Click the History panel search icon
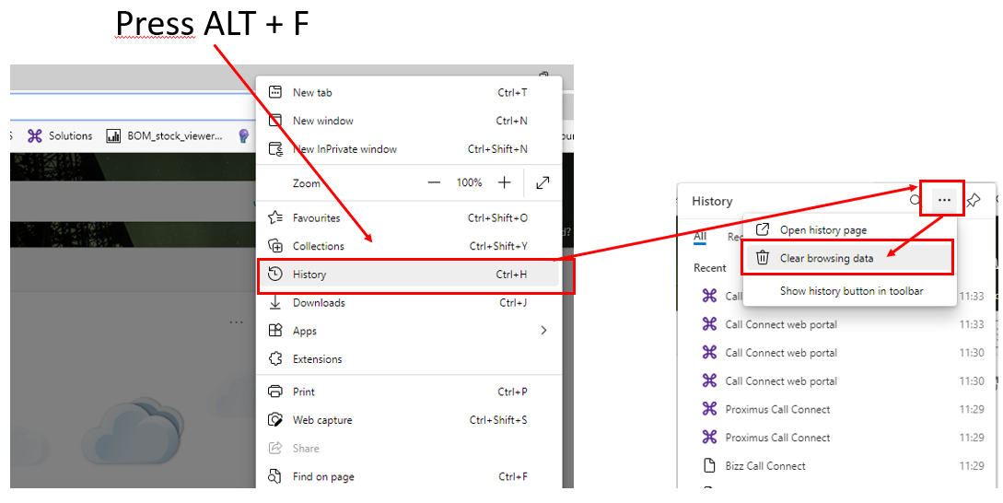The height and width of the screenshot is (503, 1003). point(915,200)
